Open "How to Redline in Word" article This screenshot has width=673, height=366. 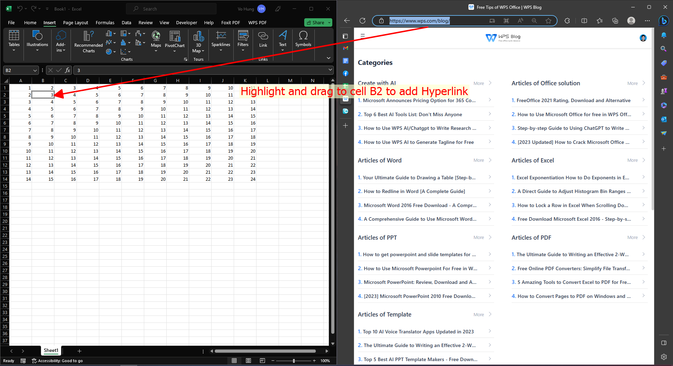414,191
